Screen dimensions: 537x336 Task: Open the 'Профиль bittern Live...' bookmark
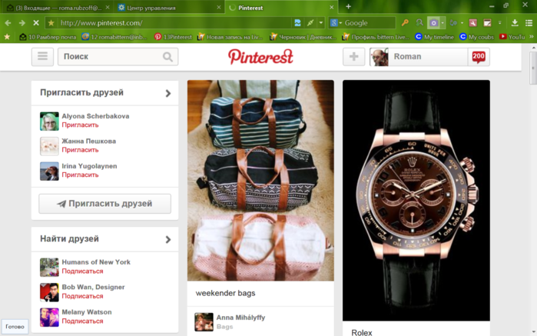[x=376, y=37]
